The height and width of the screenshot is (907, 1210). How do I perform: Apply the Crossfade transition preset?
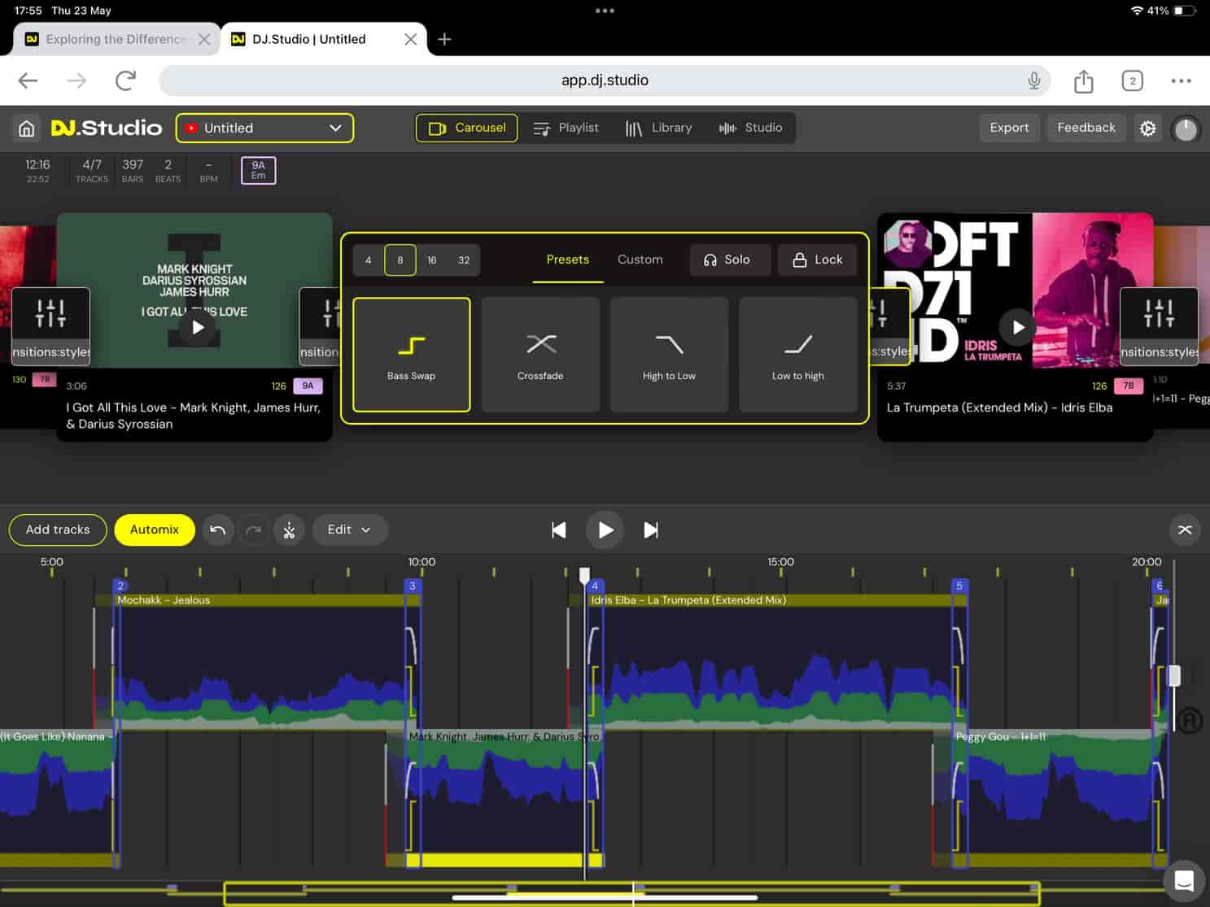pyautogui.click(x=539, y=354)
